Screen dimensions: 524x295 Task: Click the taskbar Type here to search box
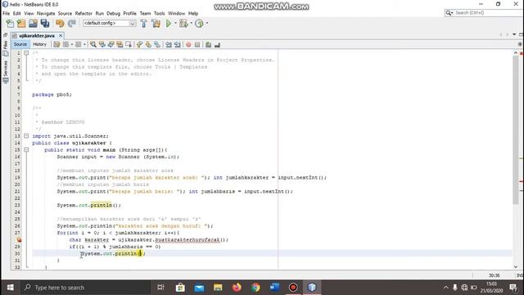click(x=85, y=288)
